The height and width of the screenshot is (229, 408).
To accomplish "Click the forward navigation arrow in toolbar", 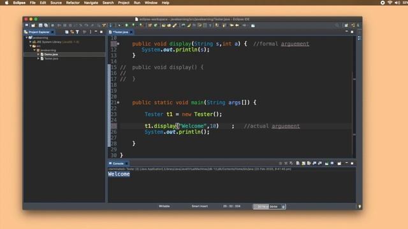I will [x=244, y=25].
